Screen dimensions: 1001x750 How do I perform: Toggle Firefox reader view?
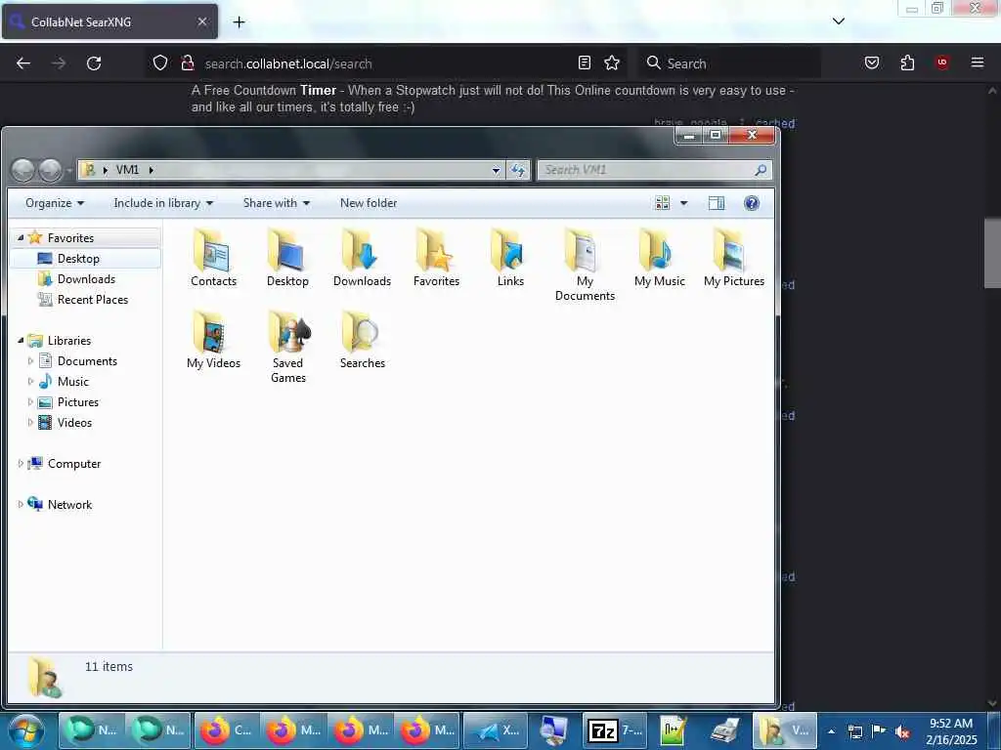[x=585, y=62]
